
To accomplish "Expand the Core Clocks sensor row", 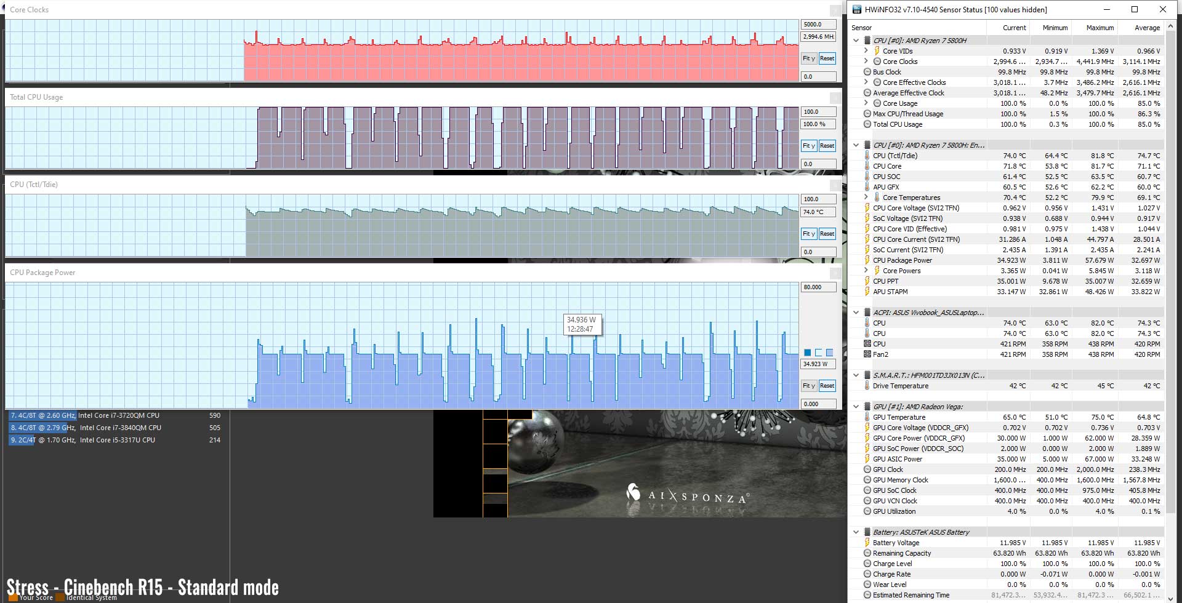I will pos(866,62).
